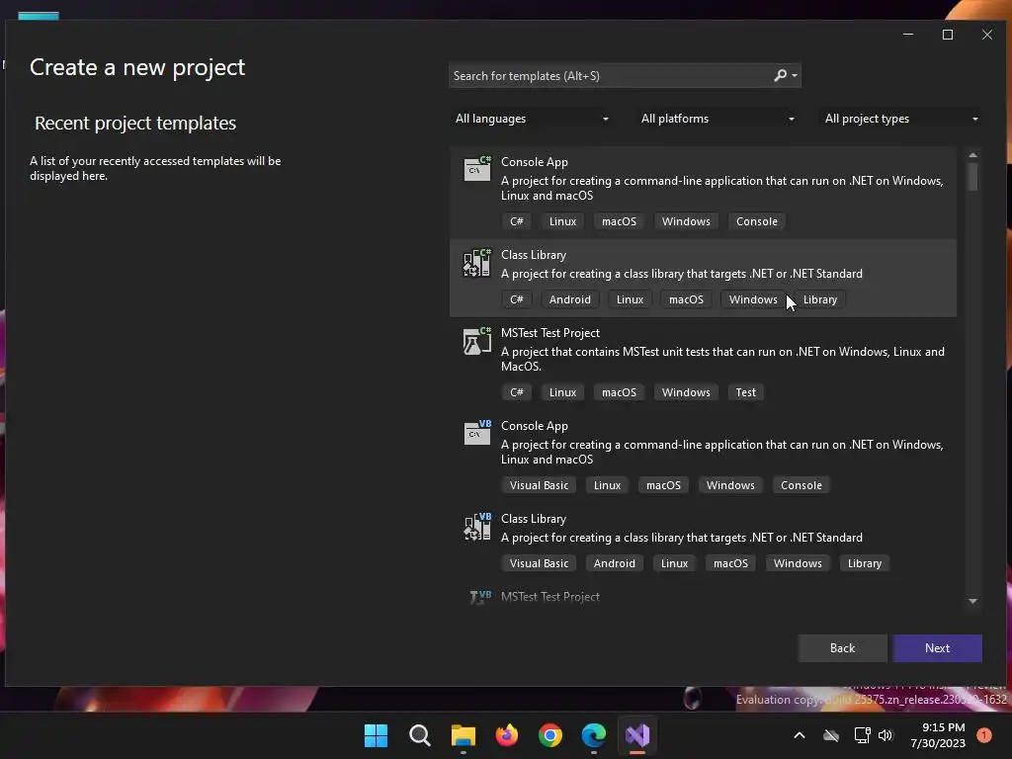1012x759 pixels.
Task: Click the macOS tag on C# Console App
Action: pos(619,221)
